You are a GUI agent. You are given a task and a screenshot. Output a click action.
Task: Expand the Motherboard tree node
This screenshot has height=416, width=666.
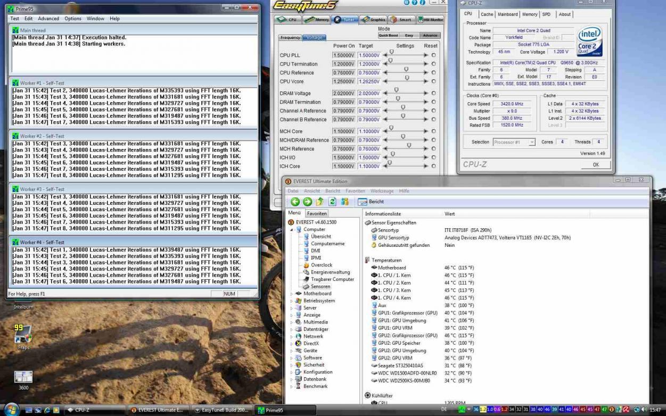coord(292,294)
